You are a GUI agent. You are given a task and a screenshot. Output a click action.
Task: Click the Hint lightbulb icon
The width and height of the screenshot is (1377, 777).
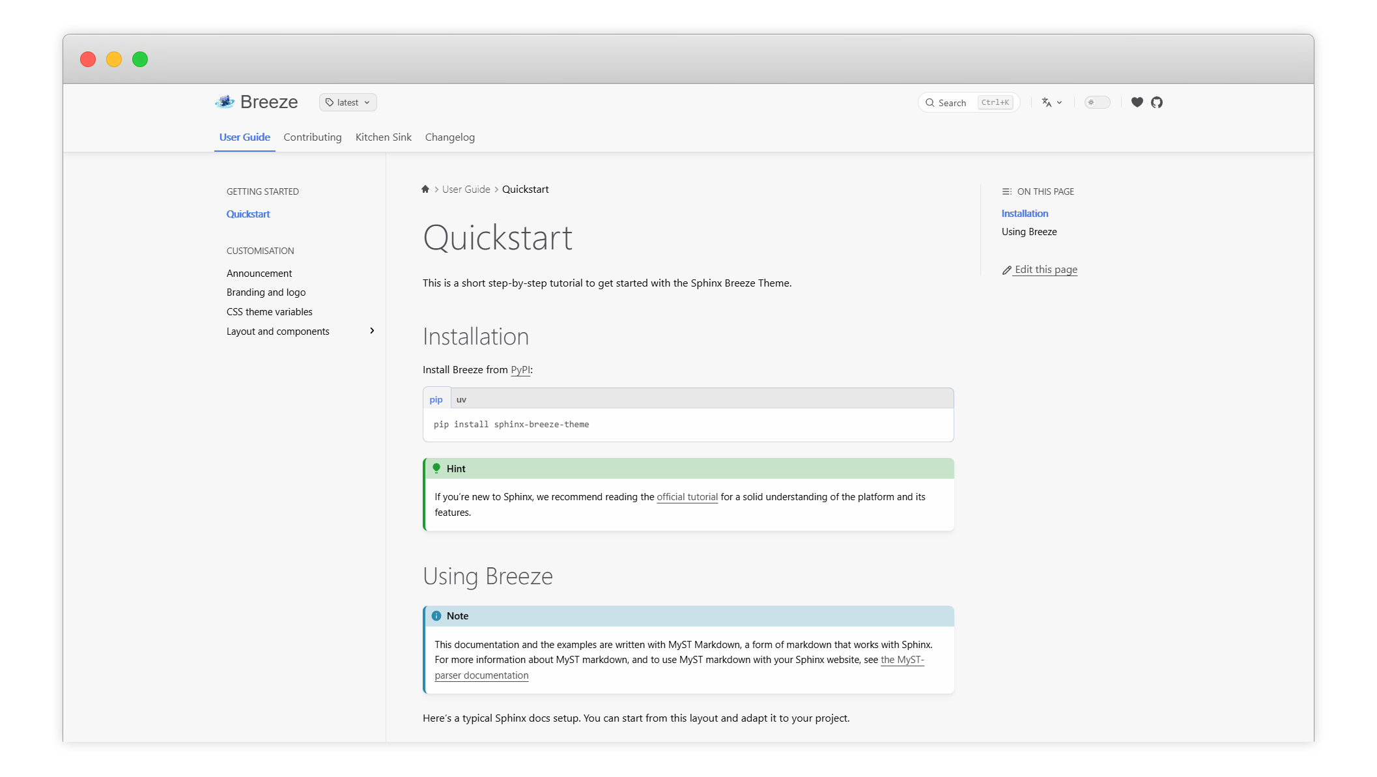436,468
